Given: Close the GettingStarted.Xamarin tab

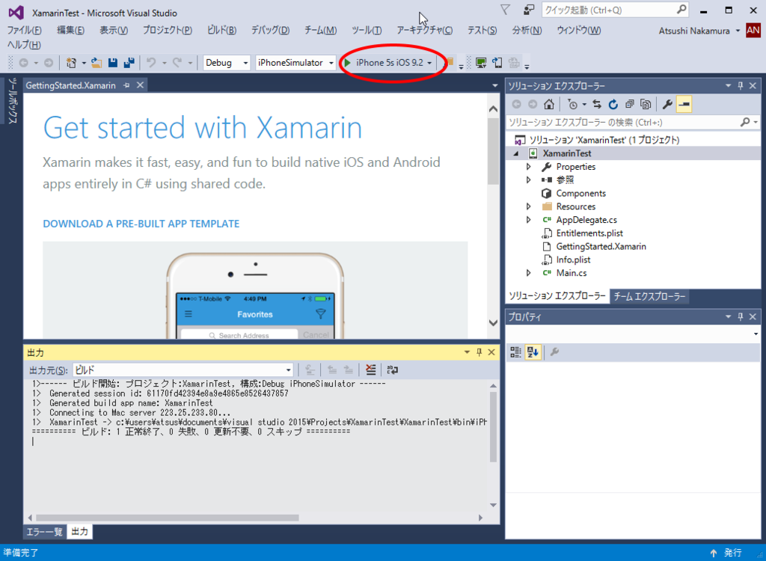Looking at the screenshot, I should click(x=140, y=85).
